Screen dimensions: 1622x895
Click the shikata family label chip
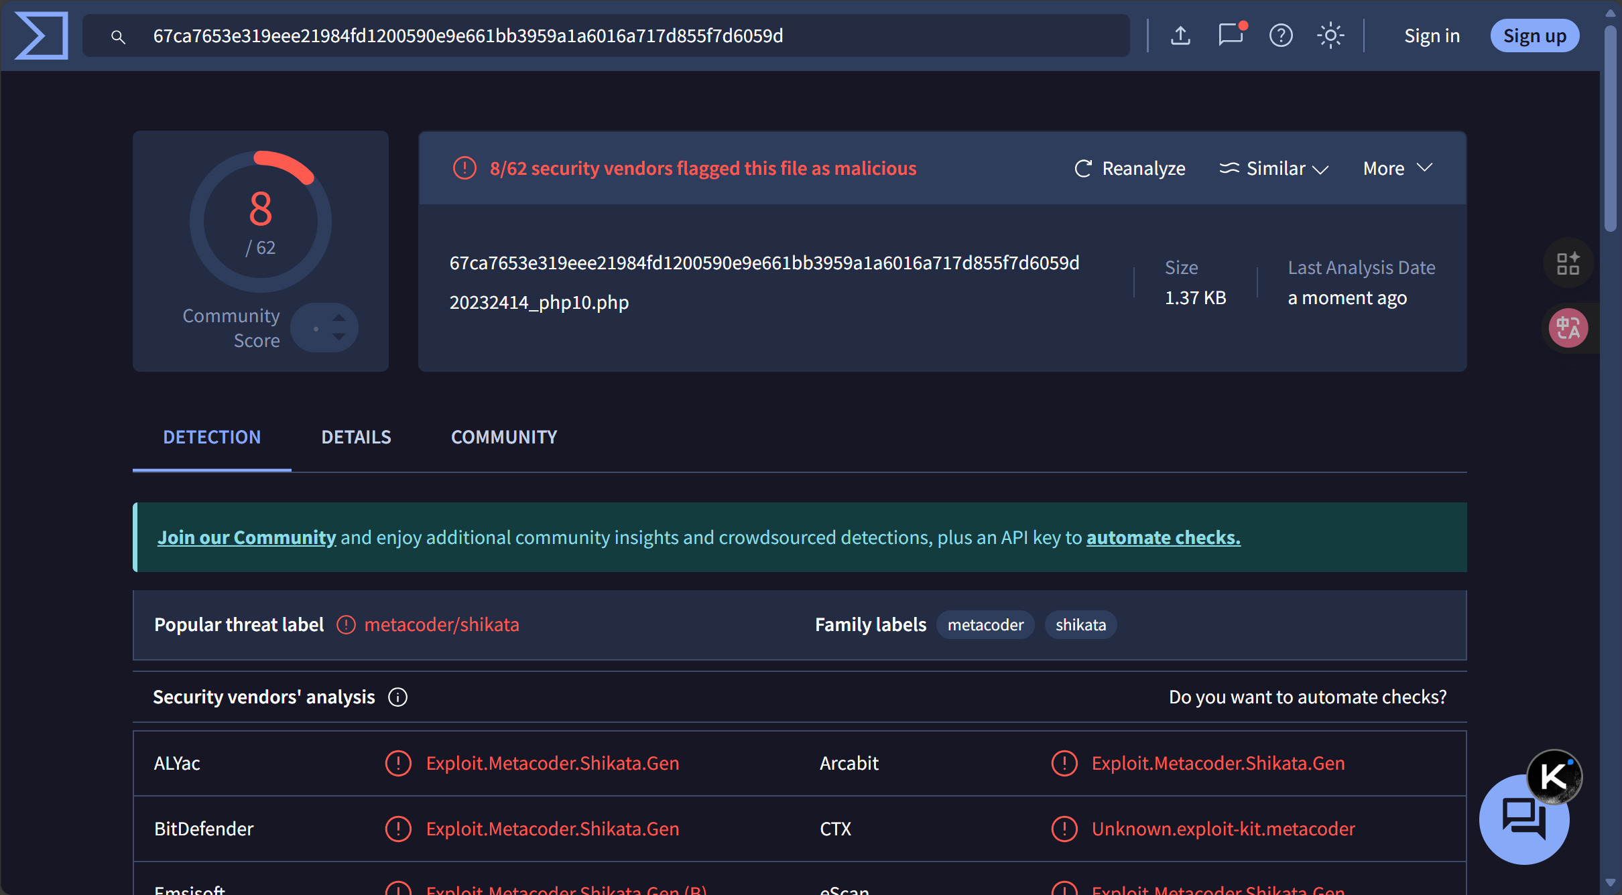point(1080,625)
